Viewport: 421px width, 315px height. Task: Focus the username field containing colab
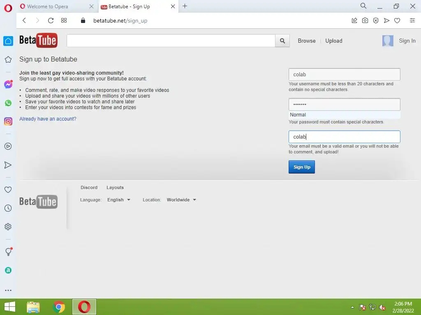click(344, 75)
